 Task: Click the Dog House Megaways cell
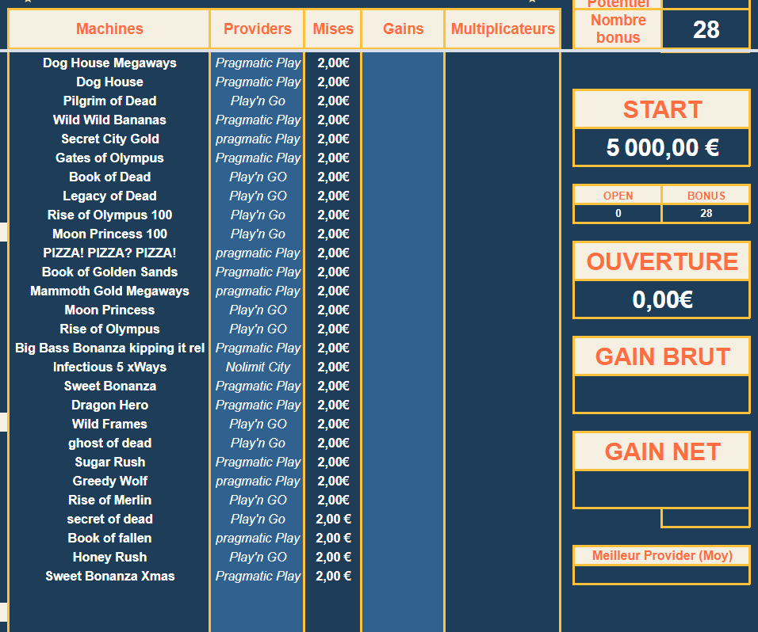109,63
